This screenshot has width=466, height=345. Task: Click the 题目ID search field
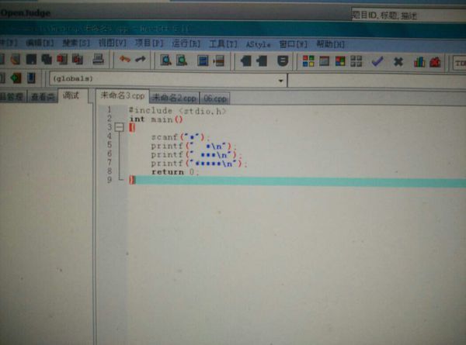pyautogui.click(x=404, y=15)
